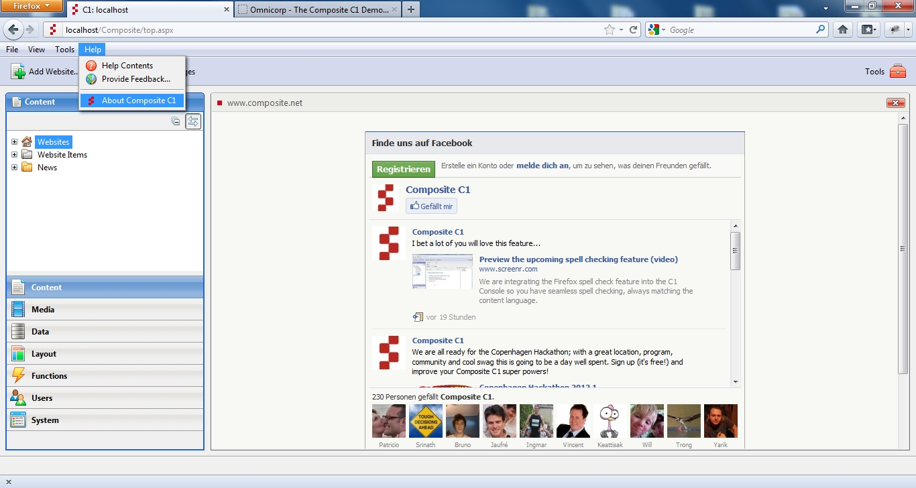The width and height of the screenshot is (916, 488).
Task: Open the spell checking preview video link
Action: point(578,259)
